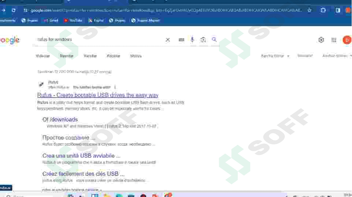Switch to the Videolar results tab
The image size is (352, 197).
click(42, 56)
